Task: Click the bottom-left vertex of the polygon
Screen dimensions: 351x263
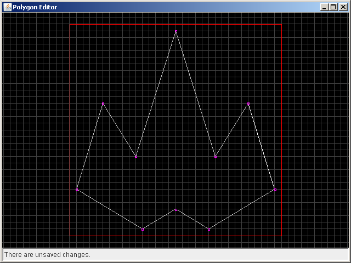Action: pos(143,229)
